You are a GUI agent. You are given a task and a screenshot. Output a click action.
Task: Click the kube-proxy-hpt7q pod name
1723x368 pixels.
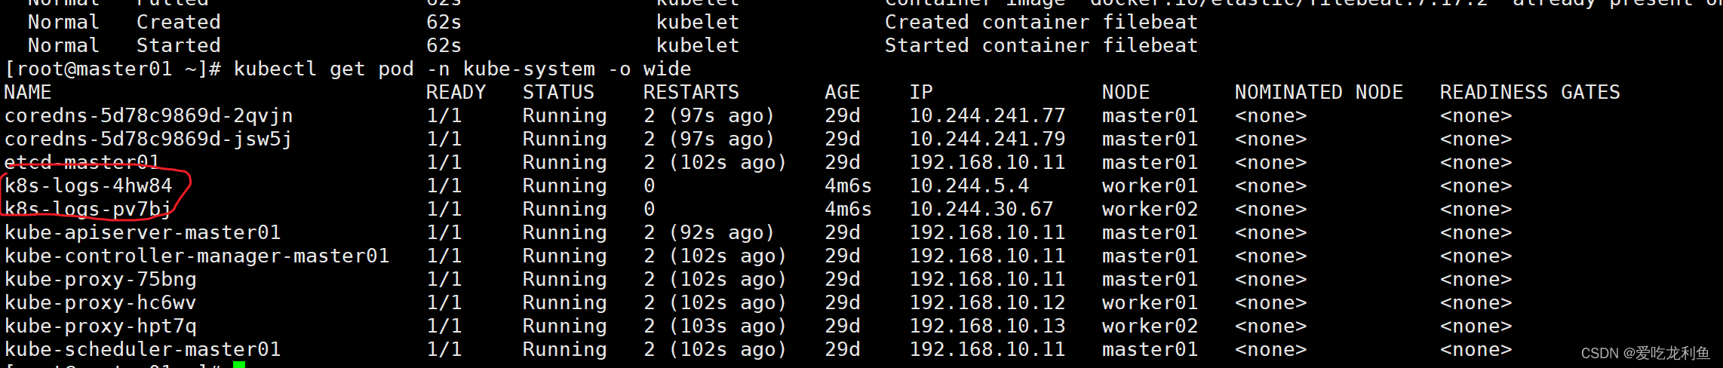pos(100,326)
